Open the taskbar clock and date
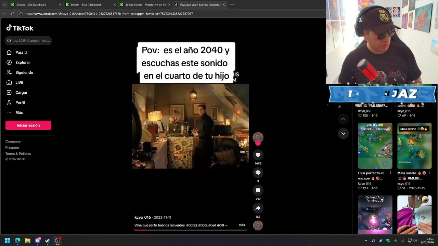Viewport: 438px width, 246px height. point(427,241)
